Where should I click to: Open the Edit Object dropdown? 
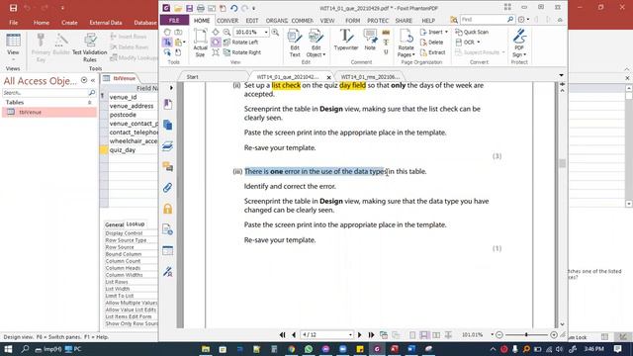[x=316, y=44]
